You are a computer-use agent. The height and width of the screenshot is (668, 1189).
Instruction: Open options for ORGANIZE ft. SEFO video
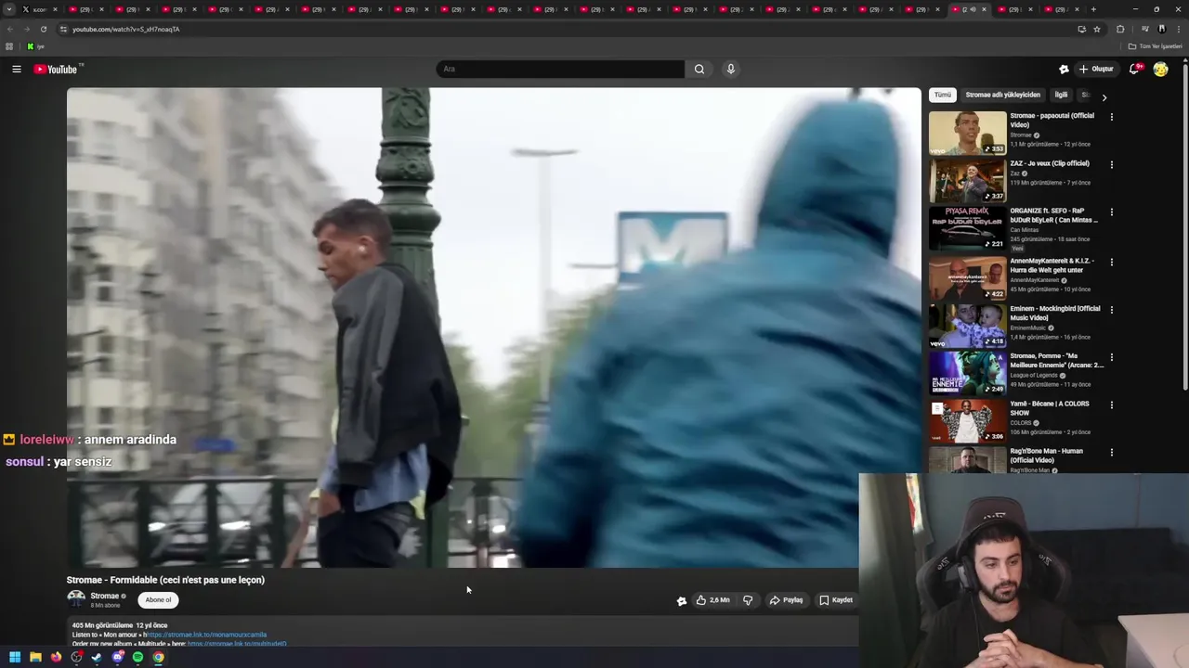tap(1111, 212)
